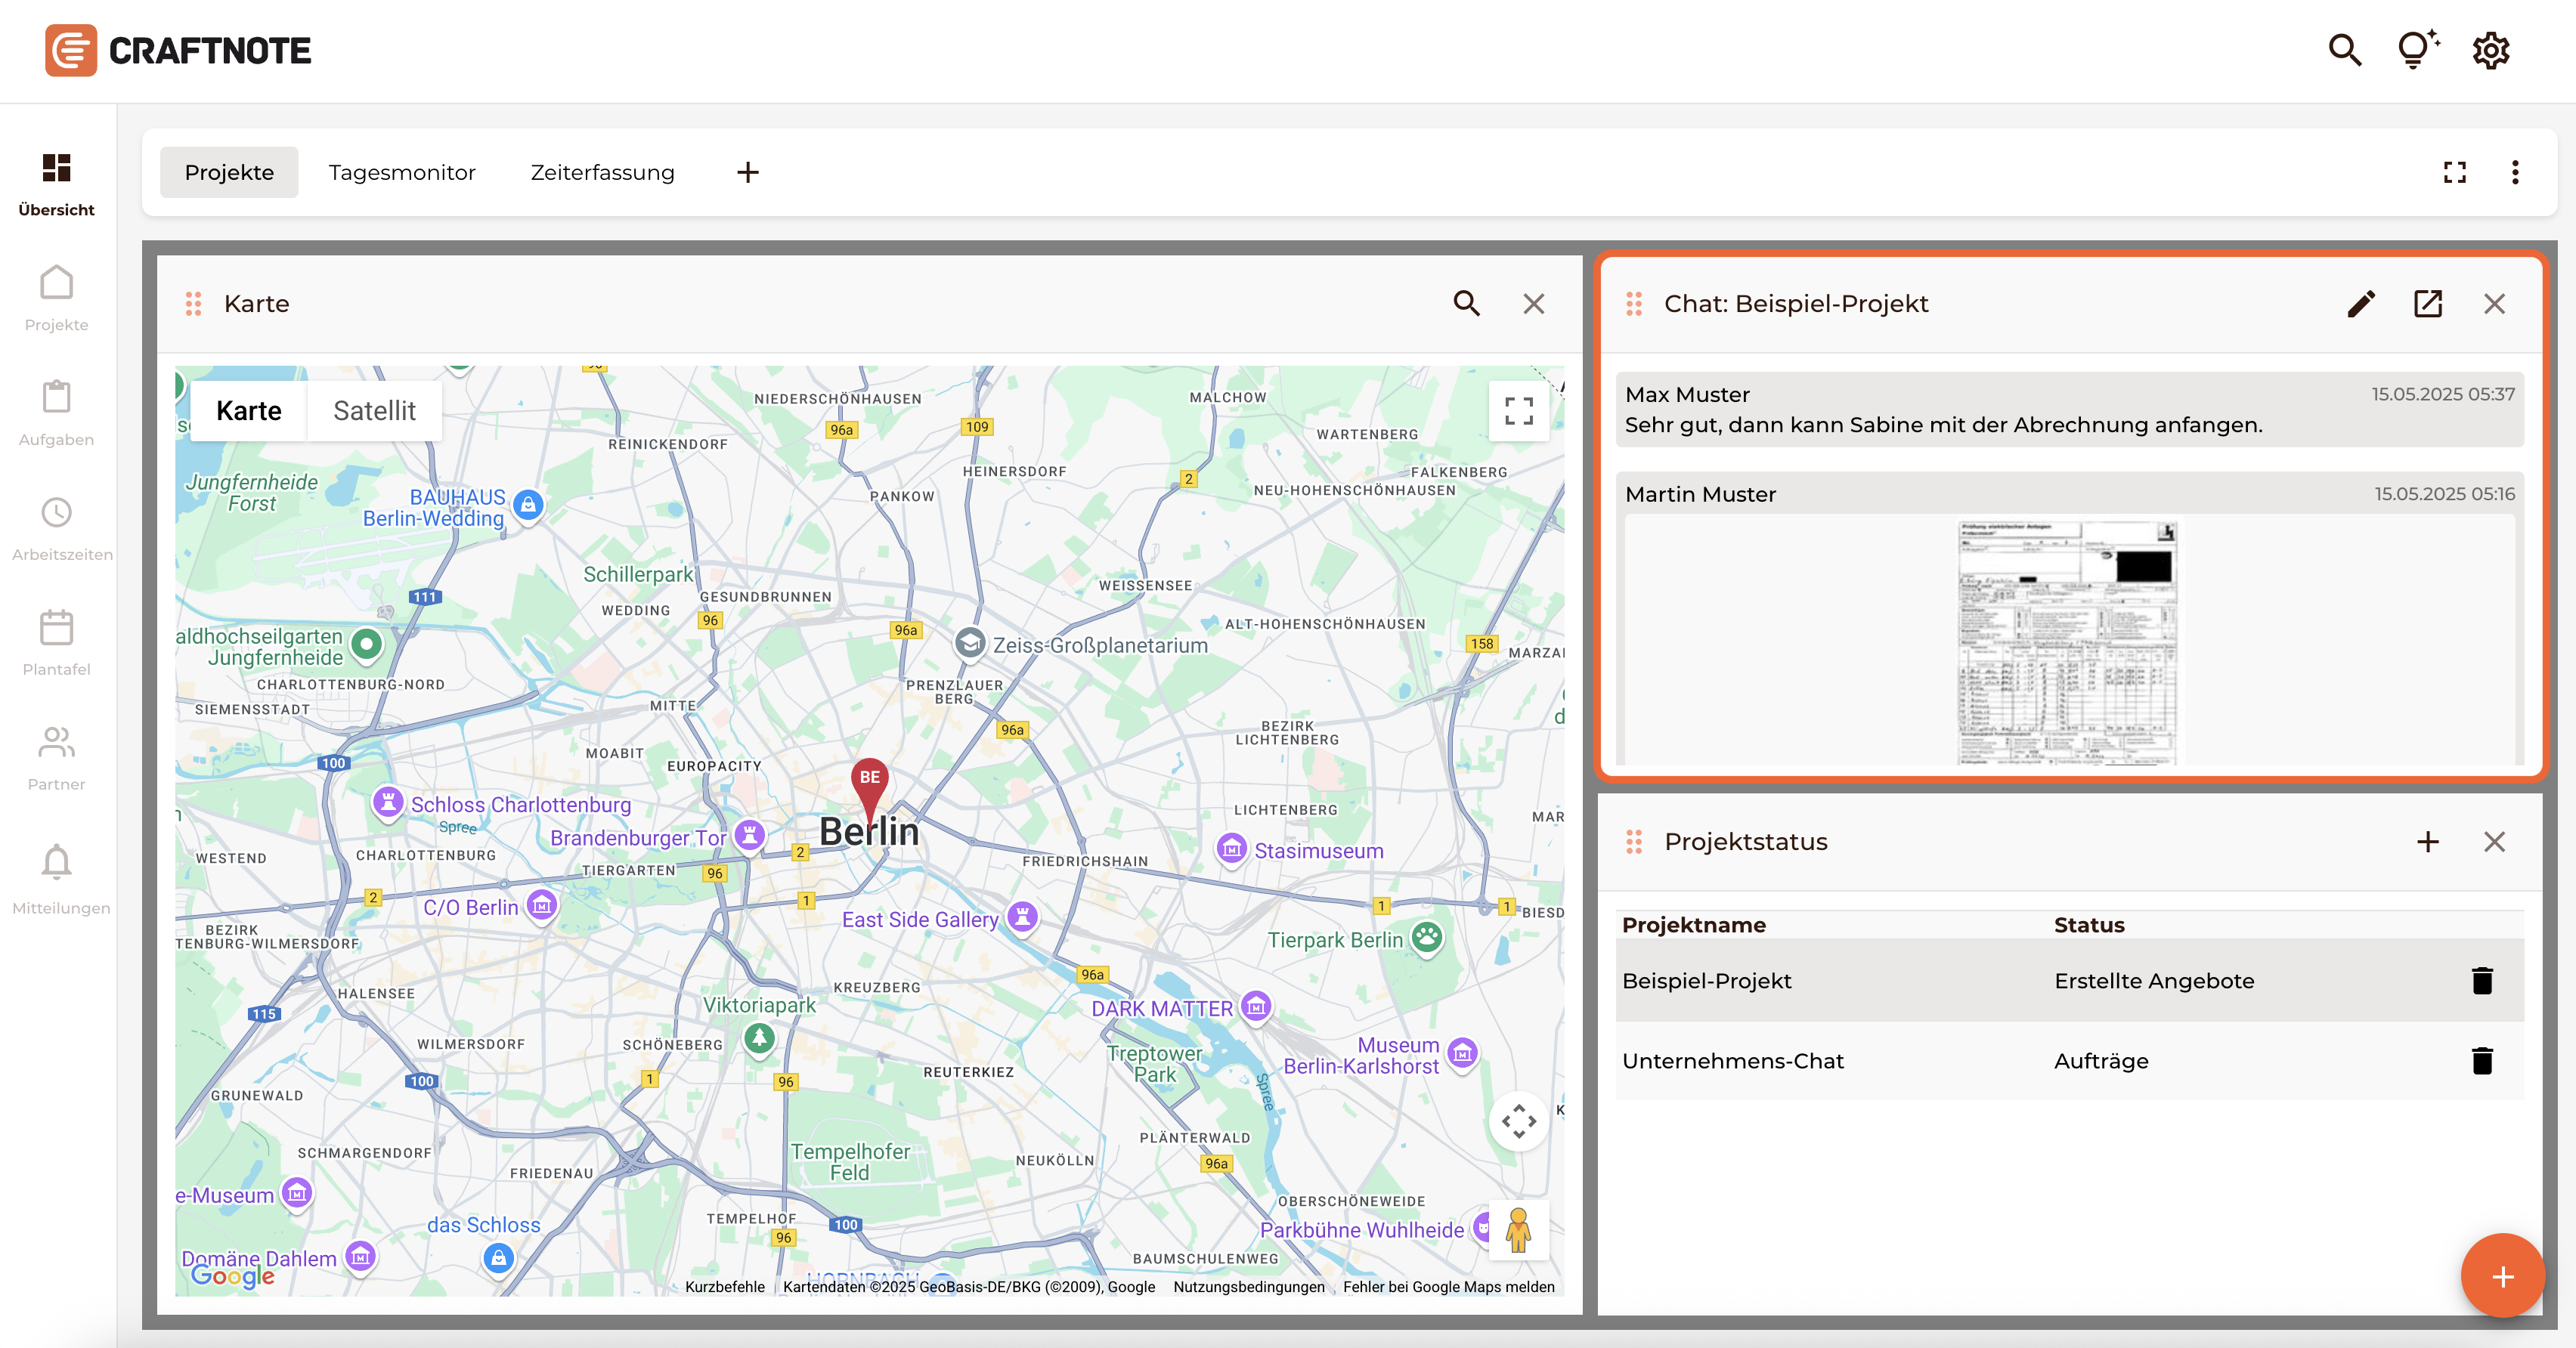The image size is (2576, 1348).
Task: Click the DARK MATTER map marker
Action: tap(1256, 1006)
